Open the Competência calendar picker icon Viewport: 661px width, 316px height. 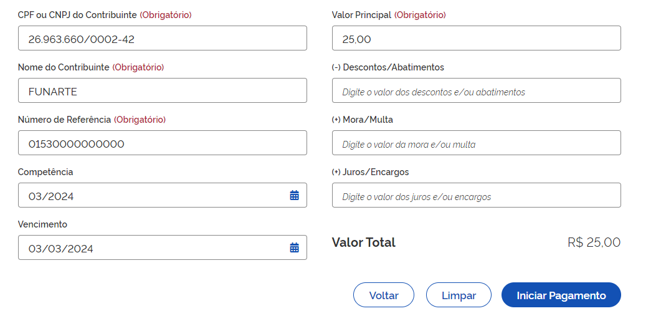[295, 195]
